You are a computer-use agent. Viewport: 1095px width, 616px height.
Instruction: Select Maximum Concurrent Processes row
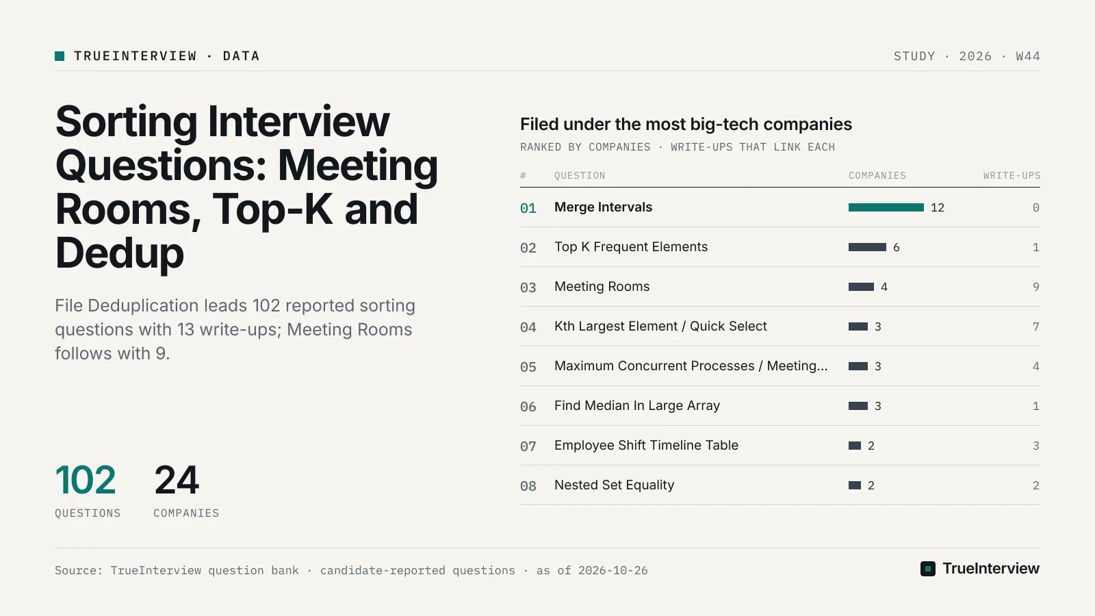(780, 366)
